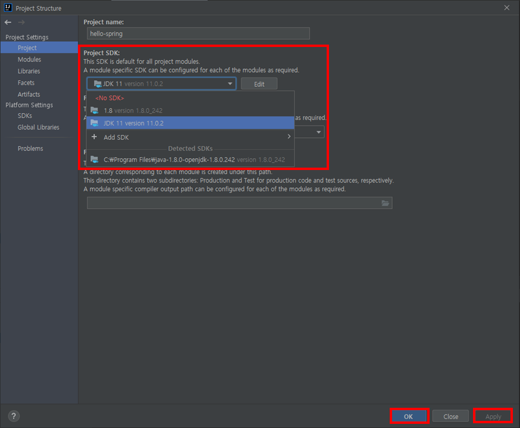Click the Project Settings heading
The image size is (520, 428).
coord(27,37)
